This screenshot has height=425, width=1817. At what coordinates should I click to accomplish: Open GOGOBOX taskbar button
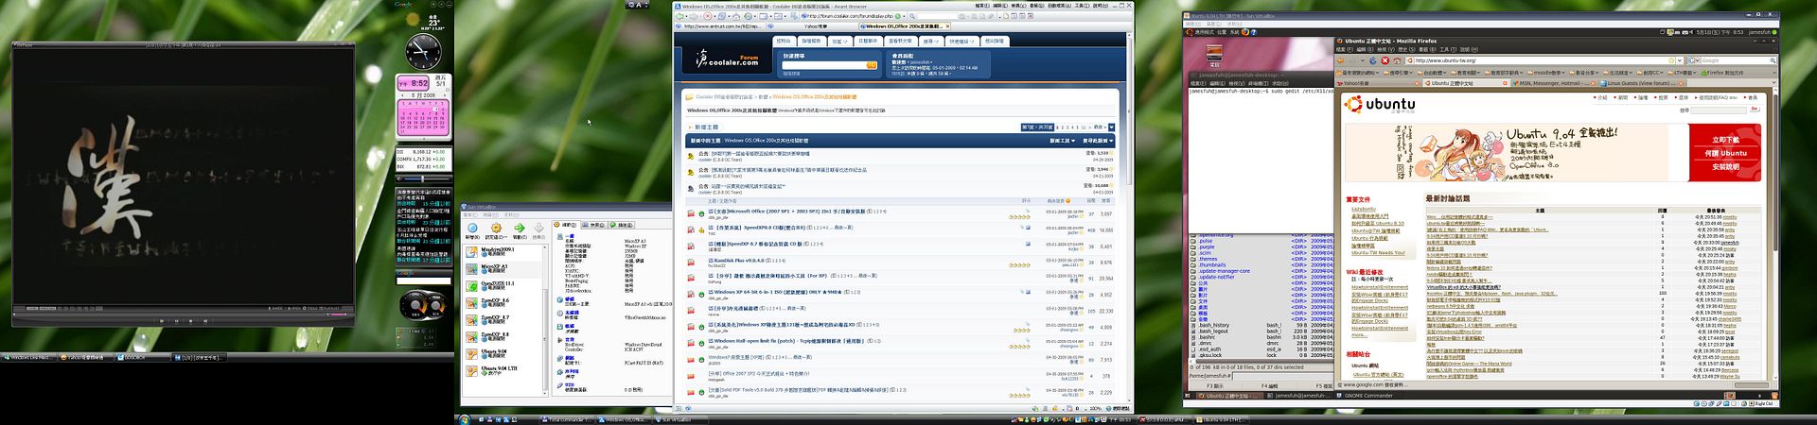tap(142, 358)
